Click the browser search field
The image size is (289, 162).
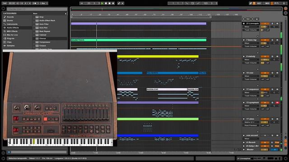point(37,9)
